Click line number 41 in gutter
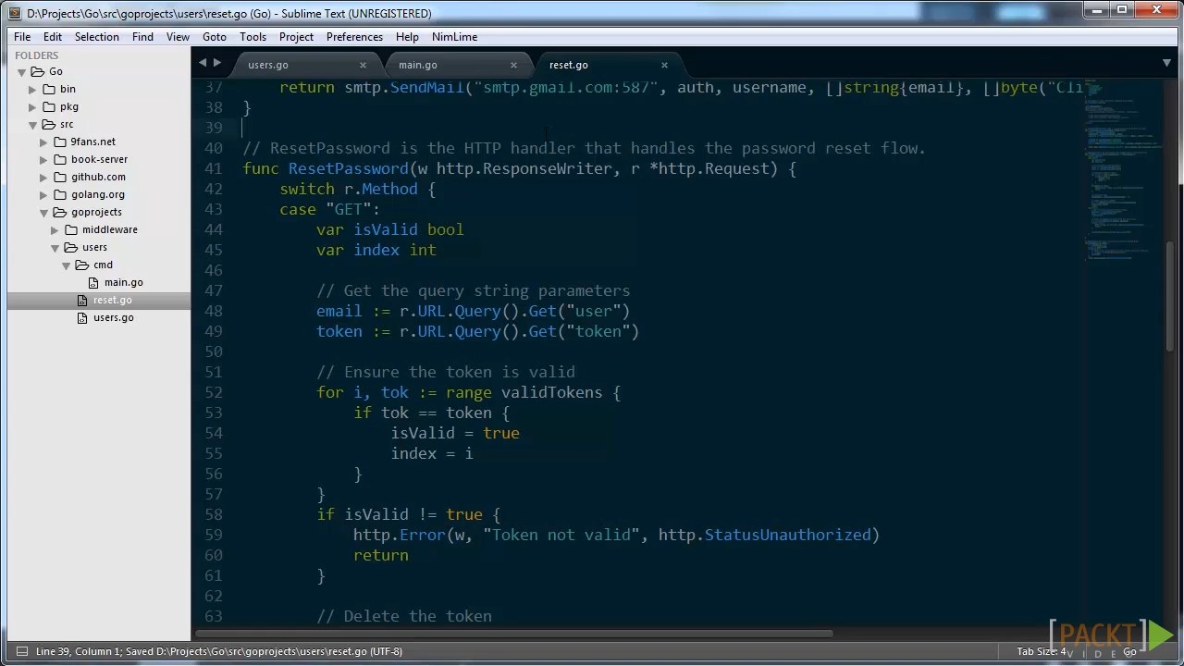1184x666 pixels. (213, 168)
